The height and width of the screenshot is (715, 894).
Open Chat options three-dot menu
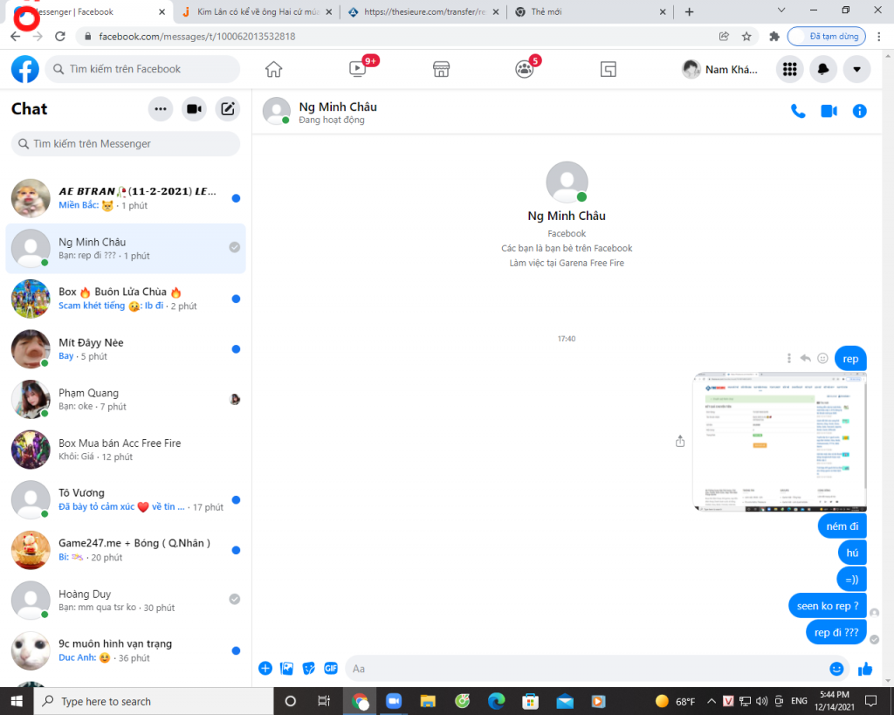point(160,109)
